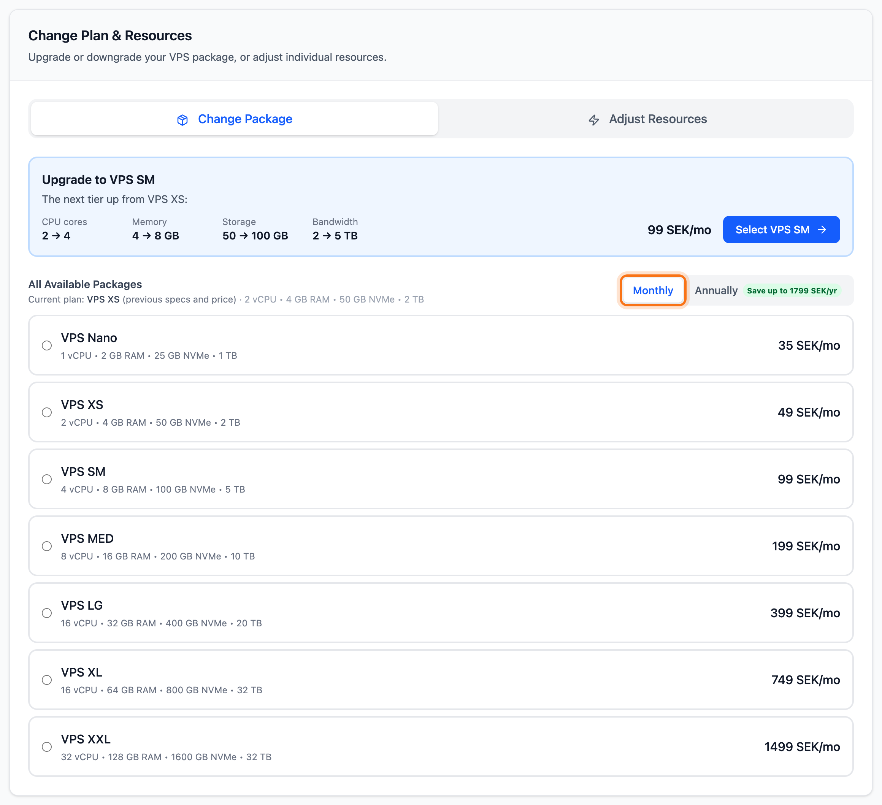Click the 'All Available Packages' heading
The width and height of the screenshot is (882, 805).
pyautogui.click(x=85, y=284)
